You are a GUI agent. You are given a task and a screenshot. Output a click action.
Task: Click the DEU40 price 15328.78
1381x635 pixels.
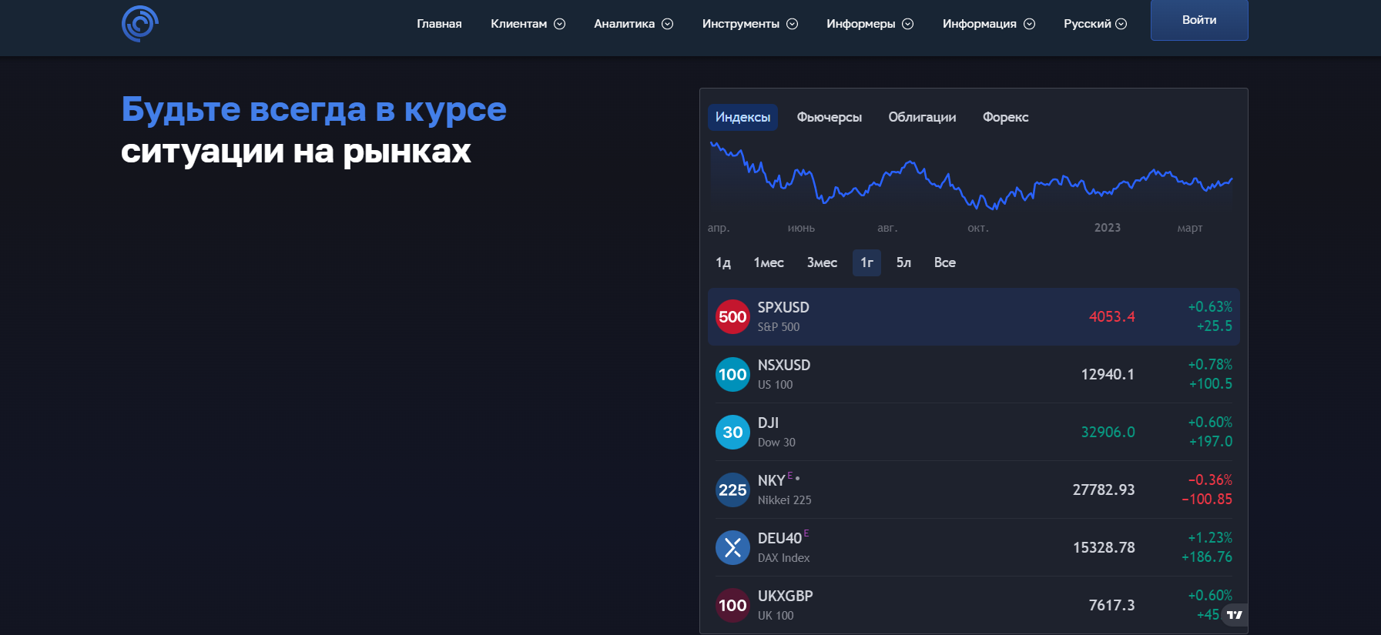click(1104, 547)
